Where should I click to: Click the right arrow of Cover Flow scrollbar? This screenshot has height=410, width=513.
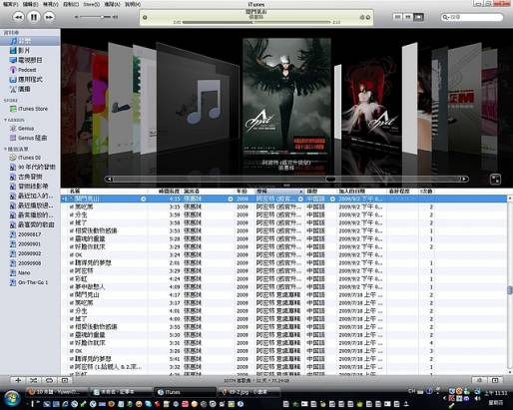pyautogui.click(x=464, y=179)
